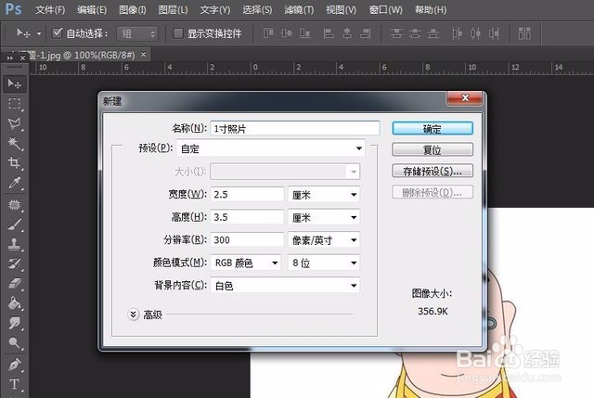This screenshot has height=398, width=594.
Task: Select the Dodge tool
Action: [15, 343]
